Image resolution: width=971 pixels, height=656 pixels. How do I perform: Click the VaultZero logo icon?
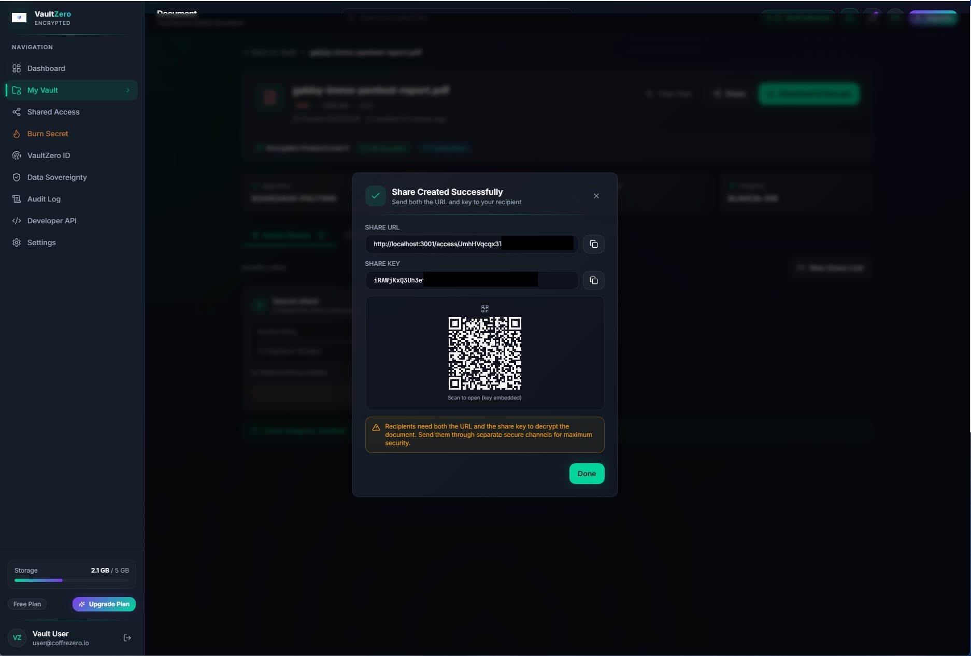click(x=19, y=18)
